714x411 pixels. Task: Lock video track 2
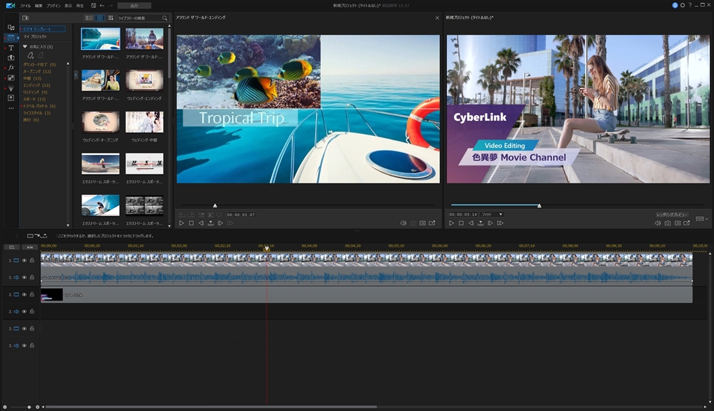click(32, 294)
